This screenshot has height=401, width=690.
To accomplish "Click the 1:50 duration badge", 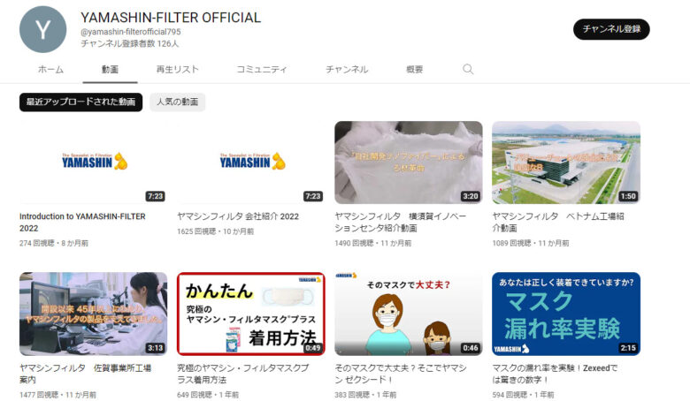I will 627,196.
